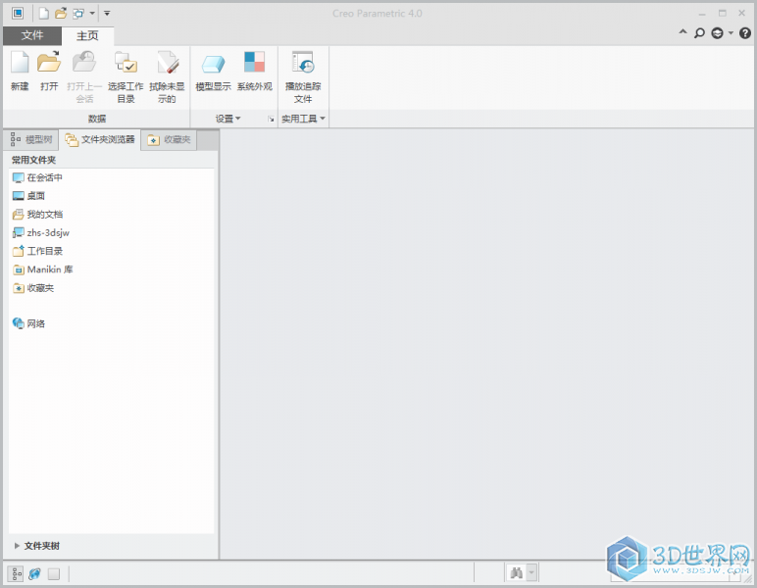Select the Manikin 库 library folder
Screen dimensions: 757x588
coord(43,269)
